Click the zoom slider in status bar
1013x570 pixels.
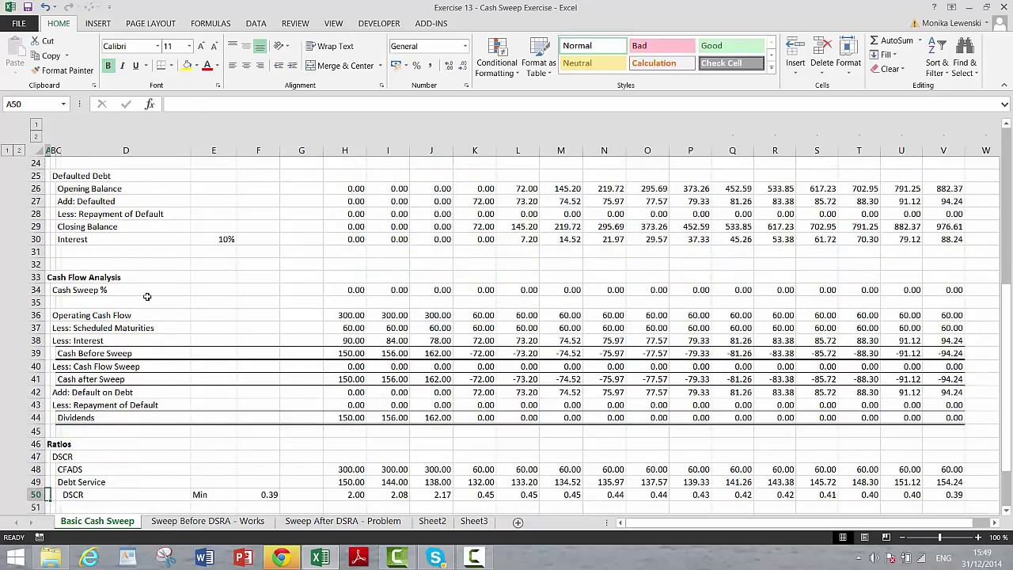click(939, 538)
